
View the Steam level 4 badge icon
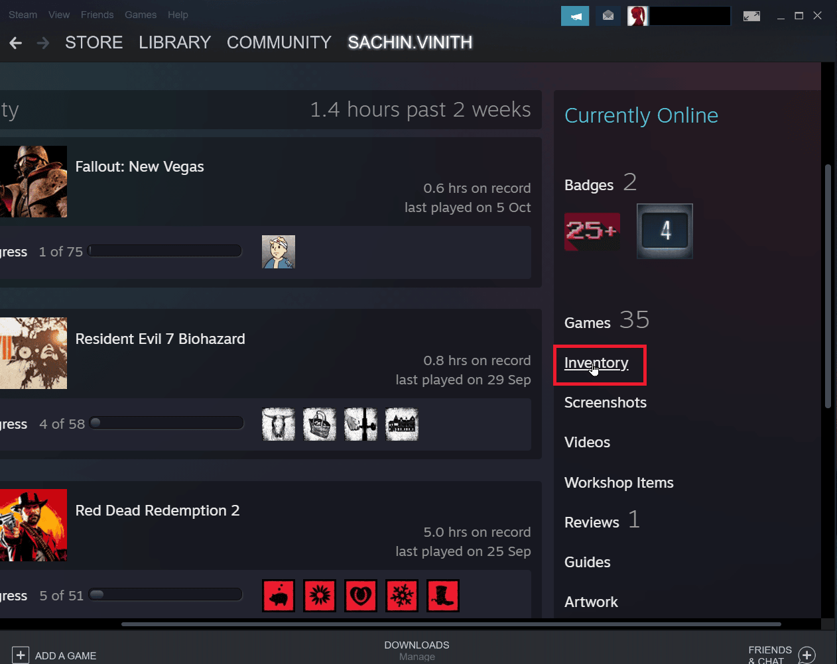(x=664, y=231)
